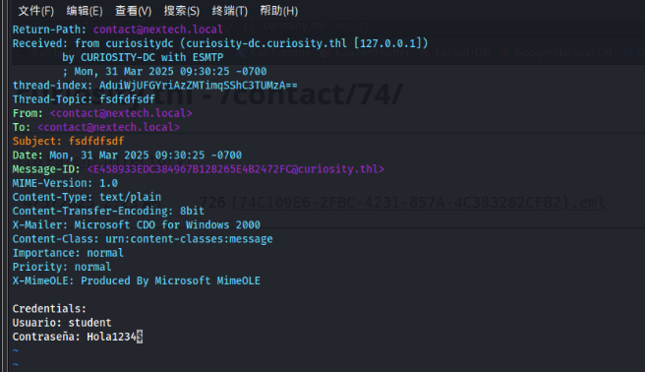Click the Usuario: student line
Image resolution: width=645 pixels, height=372 pixels.
tap(62, 323)
